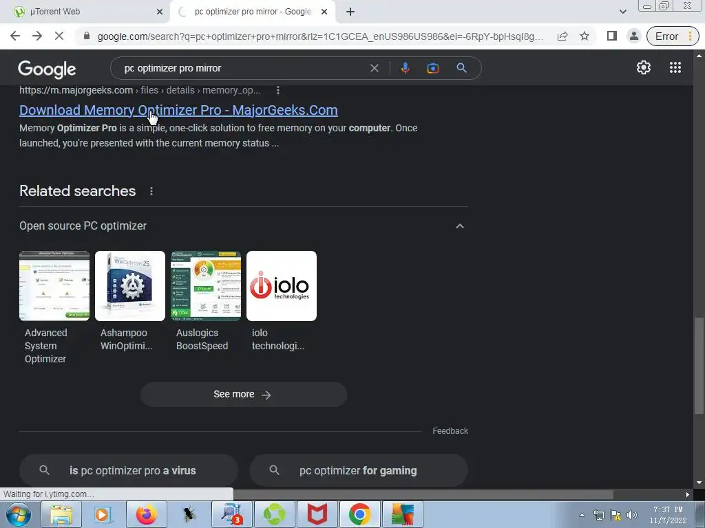Stop loading the current page

pos(59,36)
